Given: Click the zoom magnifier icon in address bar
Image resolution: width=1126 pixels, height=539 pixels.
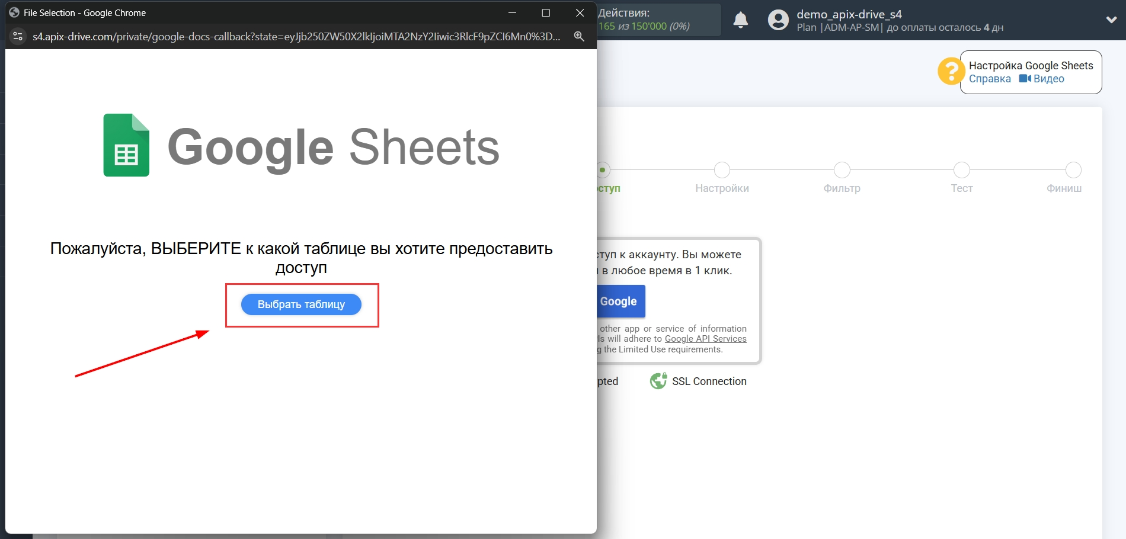Looking at the screenshot, I should [579, 36].
